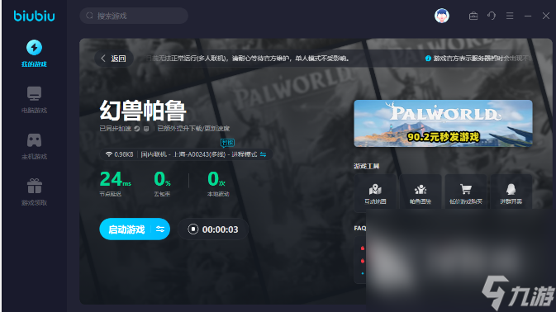Open launch settings sliders on 启动游戏 button
The height and width of the screenshot is (312, 556).
160,229
